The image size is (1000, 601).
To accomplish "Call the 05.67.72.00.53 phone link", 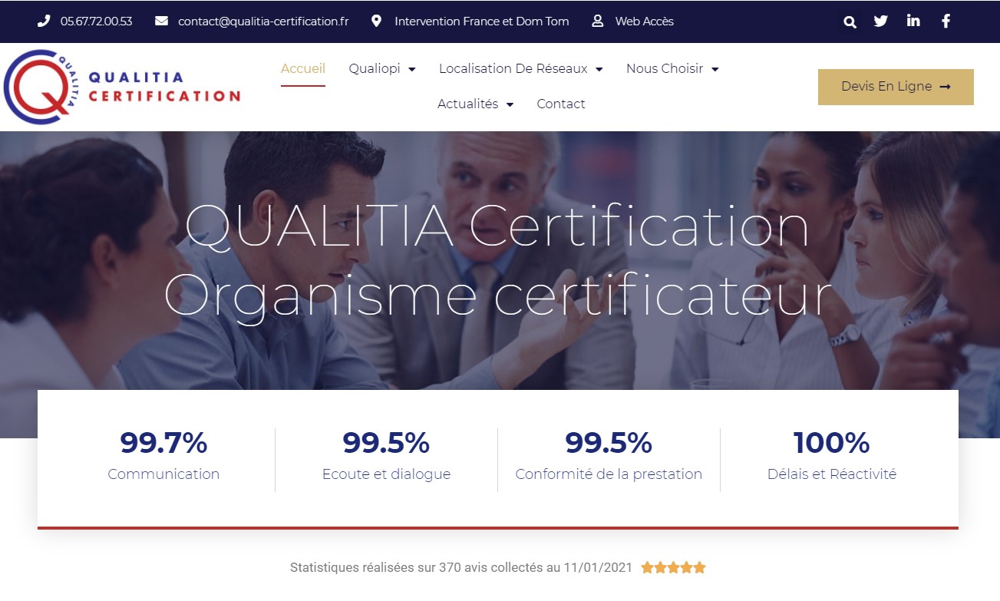I will pyautogui.click(x=96, y=21).
